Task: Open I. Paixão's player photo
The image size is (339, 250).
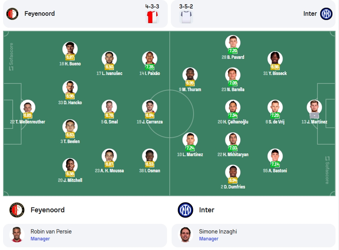Action: tap(150, 59)
